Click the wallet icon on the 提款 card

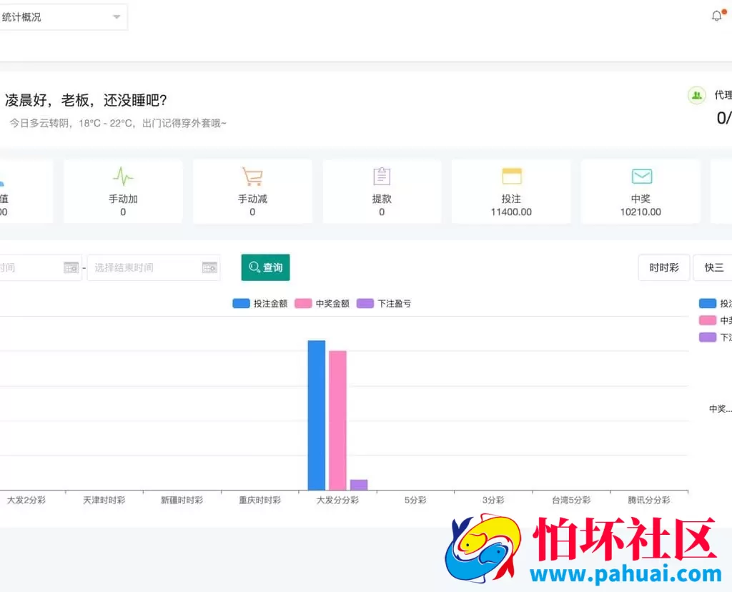coord(382,175)
